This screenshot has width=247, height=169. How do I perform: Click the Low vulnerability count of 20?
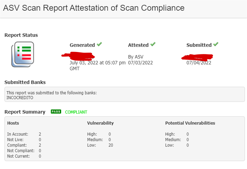click(x=111, y=145)
